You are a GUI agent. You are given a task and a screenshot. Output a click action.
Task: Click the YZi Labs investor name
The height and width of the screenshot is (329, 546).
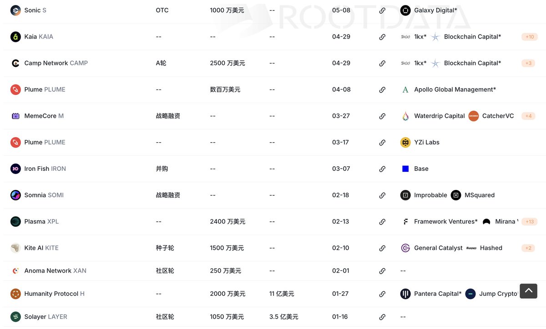427,142
